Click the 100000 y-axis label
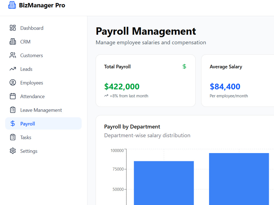The width and height of the screenshot is (274, 205). pos(117,150)
